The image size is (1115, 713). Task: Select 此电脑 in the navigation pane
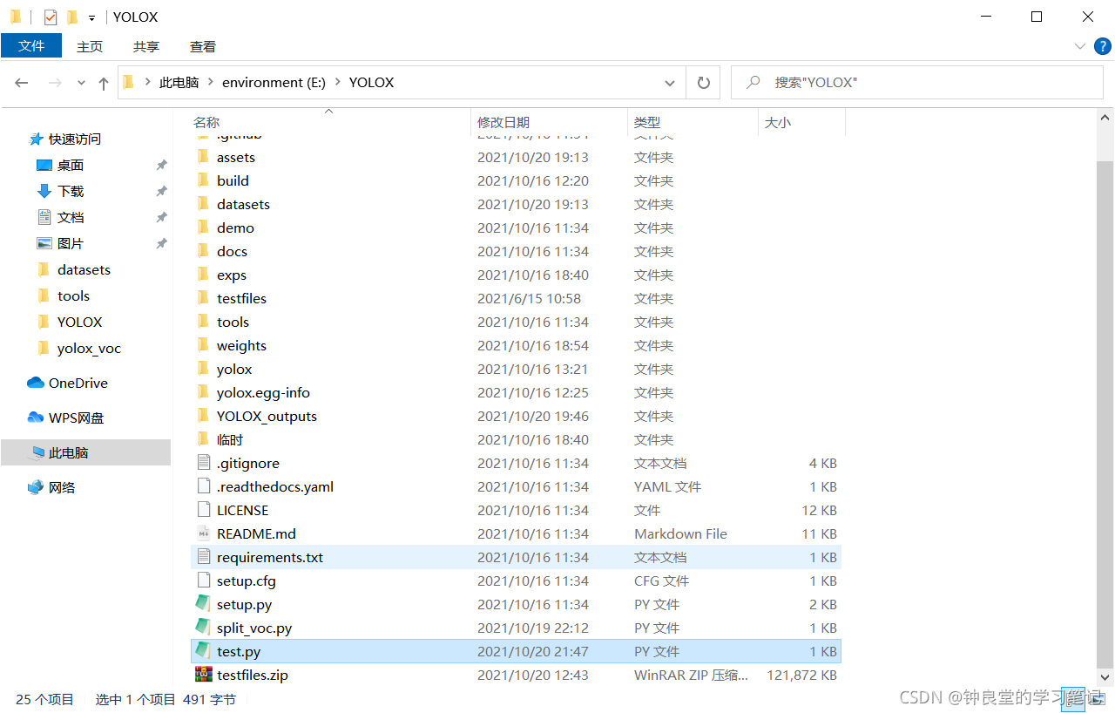pyautogui.click(x=85, y=452)
